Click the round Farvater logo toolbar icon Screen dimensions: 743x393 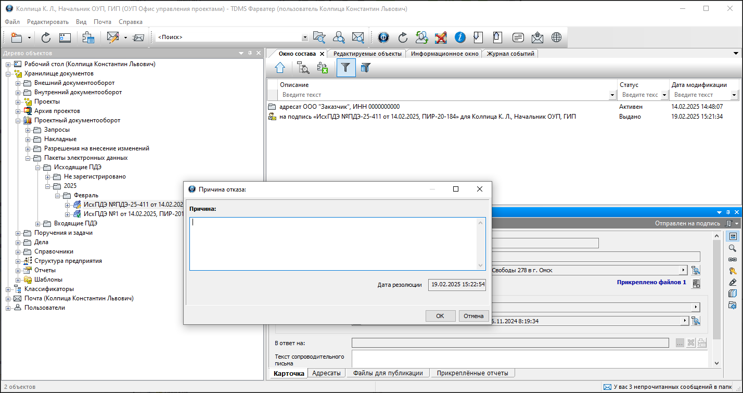(383, 37)
